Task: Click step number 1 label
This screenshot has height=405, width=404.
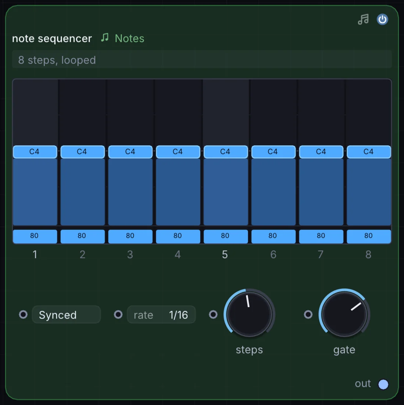Action: click(35, 254)
